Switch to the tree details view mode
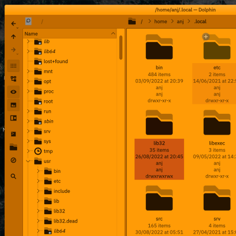This screenshot has height=236, width=236. (x=14, y=79)
